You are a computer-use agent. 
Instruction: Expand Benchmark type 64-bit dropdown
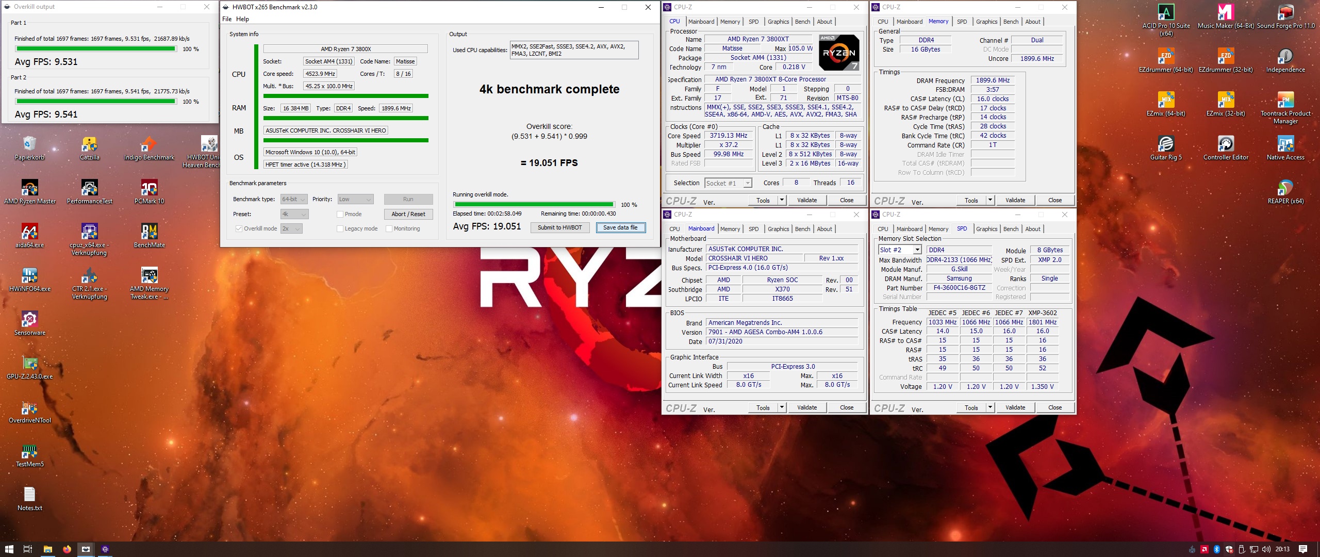pos(294,199)
